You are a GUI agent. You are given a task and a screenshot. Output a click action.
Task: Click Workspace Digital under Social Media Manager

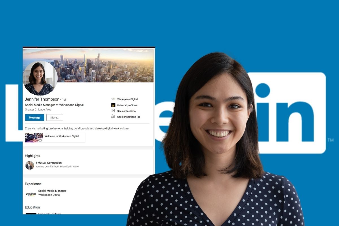(49, 195)
